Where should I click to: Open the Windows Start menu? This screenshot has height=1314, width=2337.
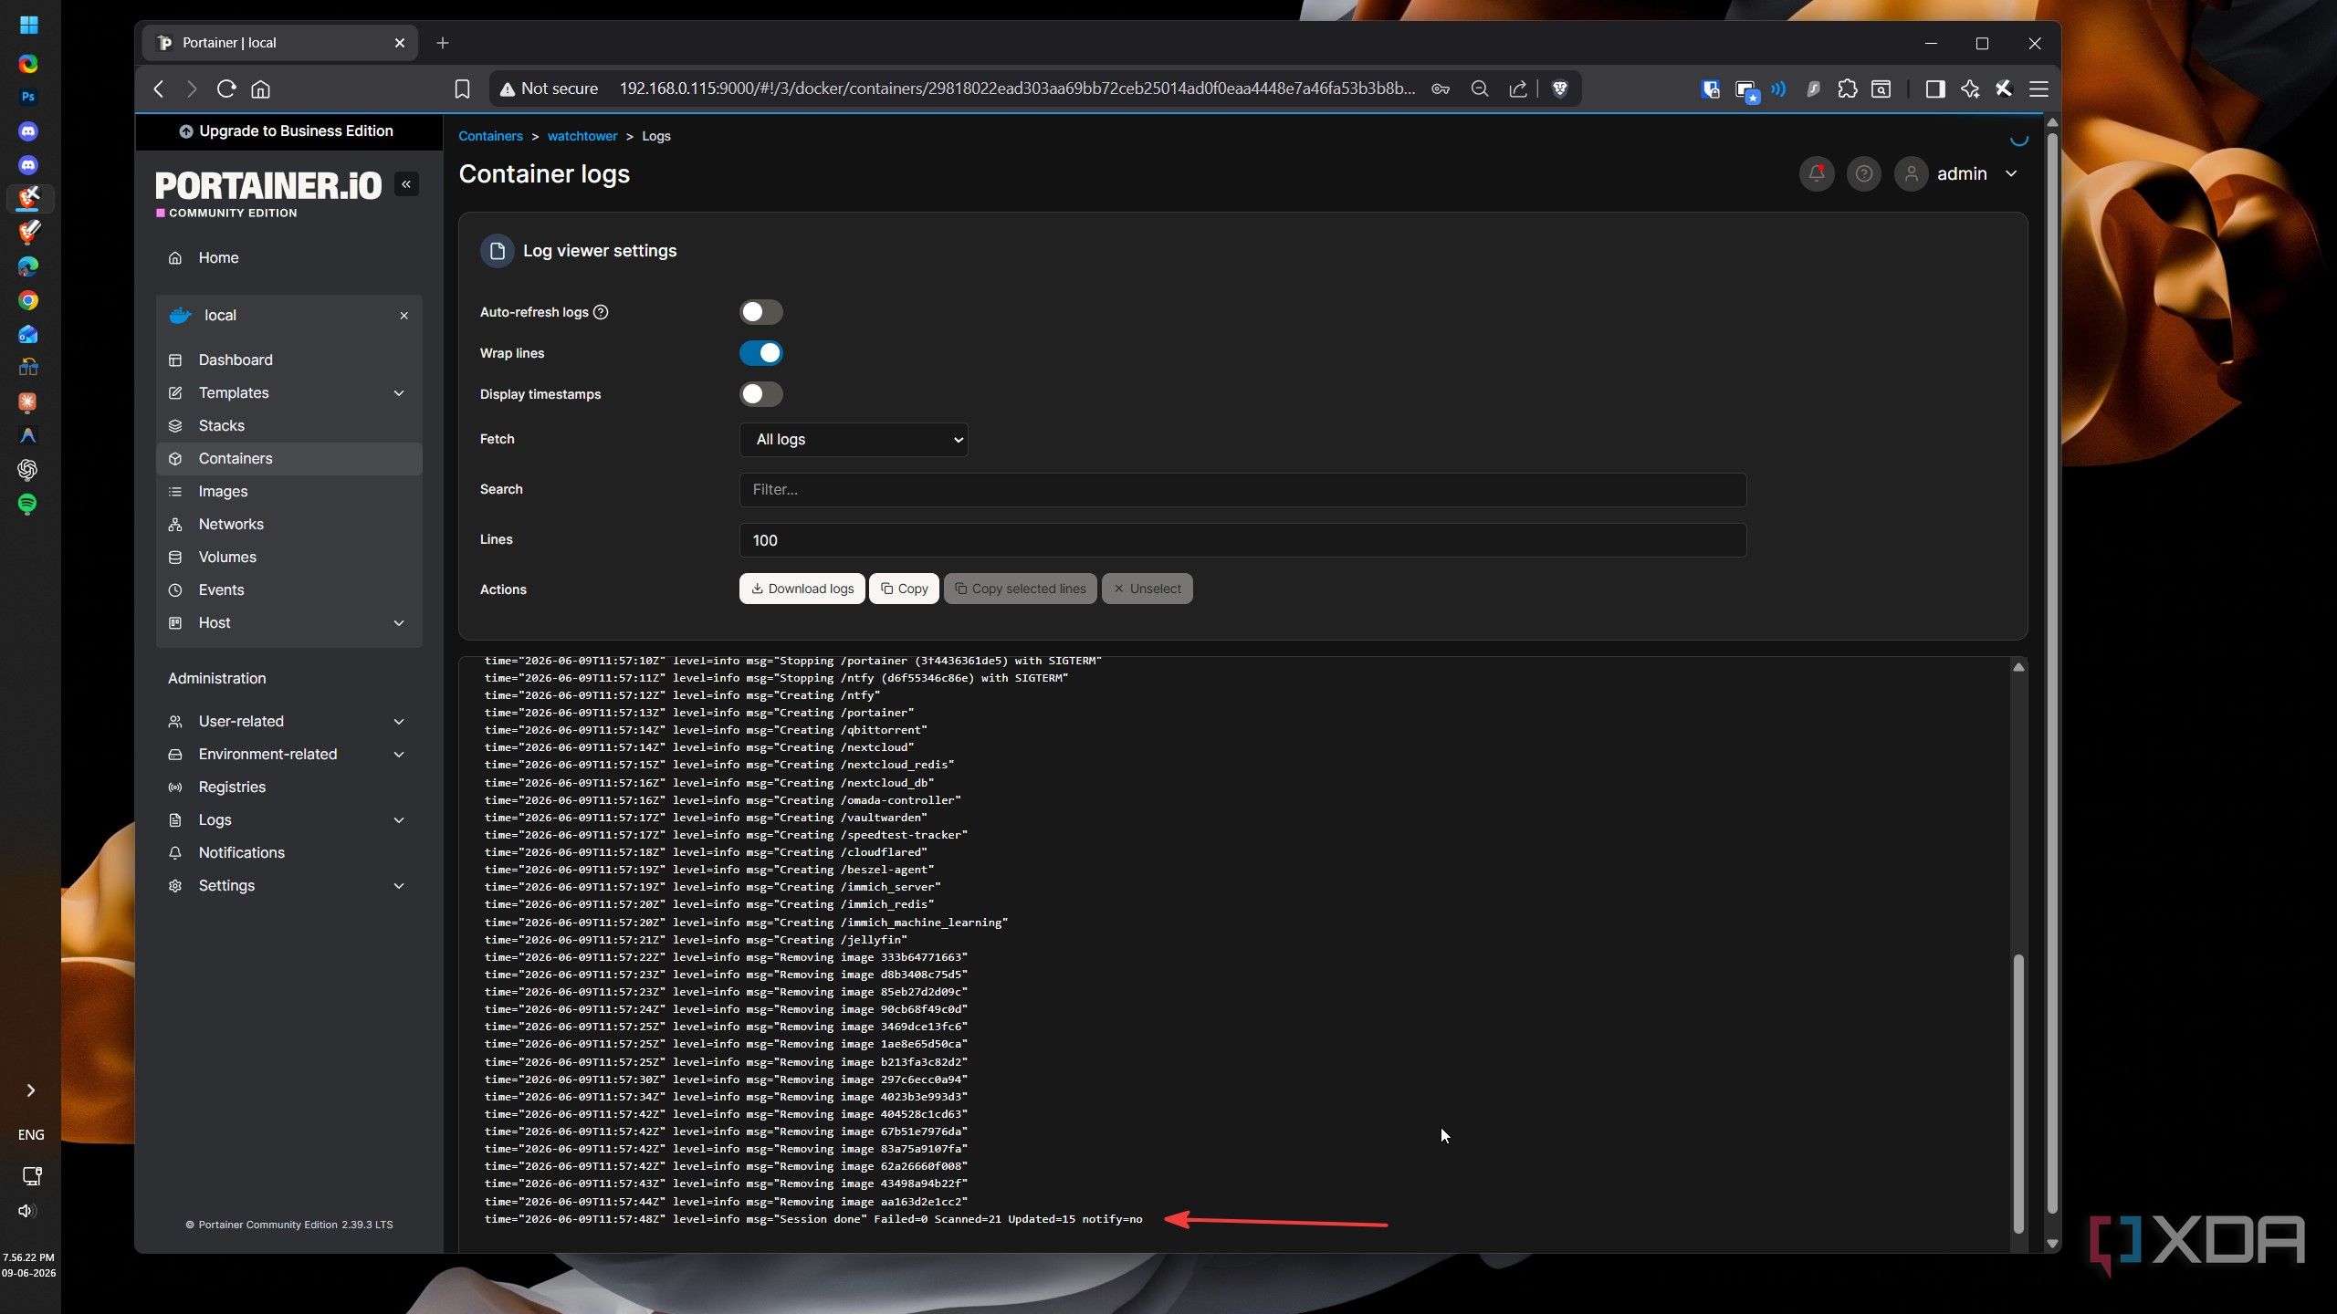[28, 25]
